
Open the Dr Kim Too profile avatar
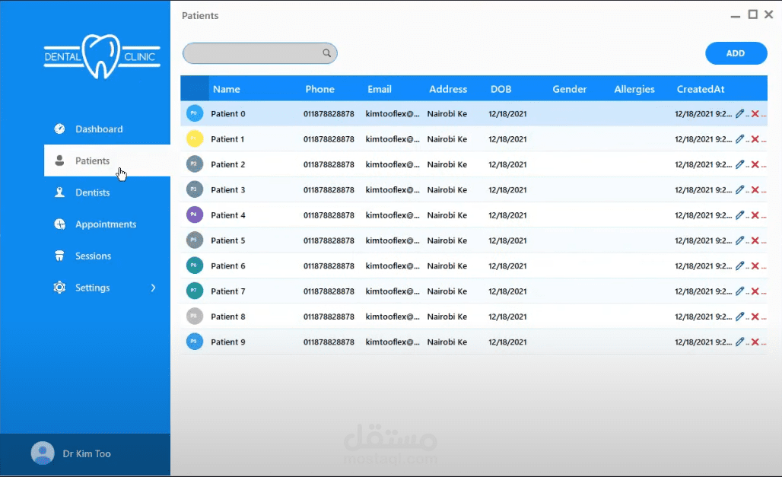click(x=42, y=453)
